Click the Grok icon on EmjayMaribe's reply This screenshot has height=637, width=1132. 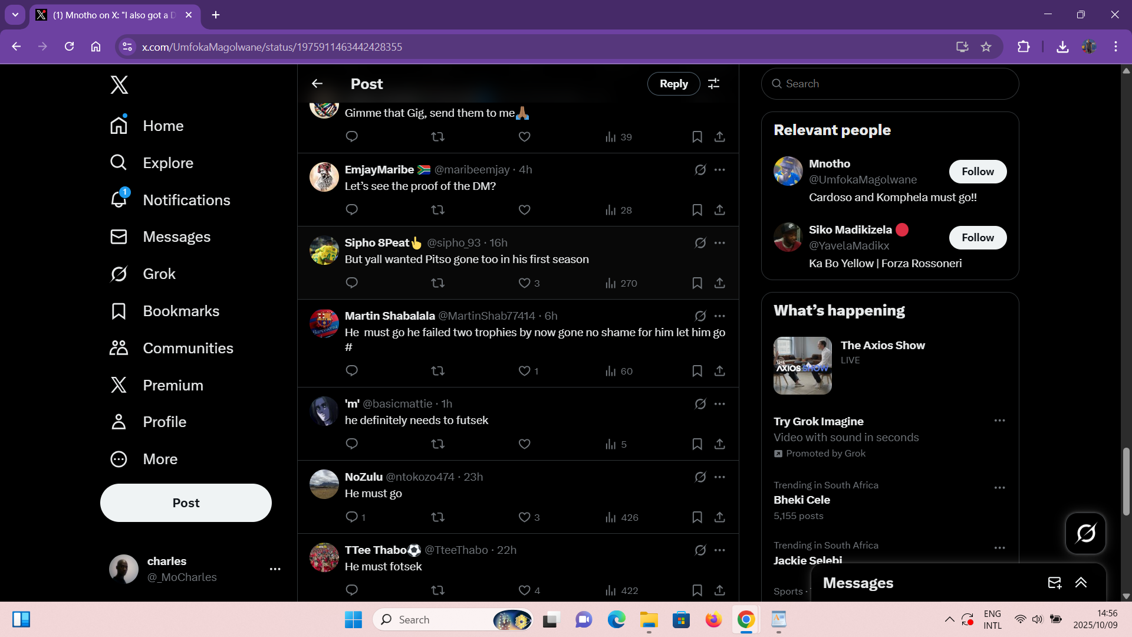coord(700,170)
